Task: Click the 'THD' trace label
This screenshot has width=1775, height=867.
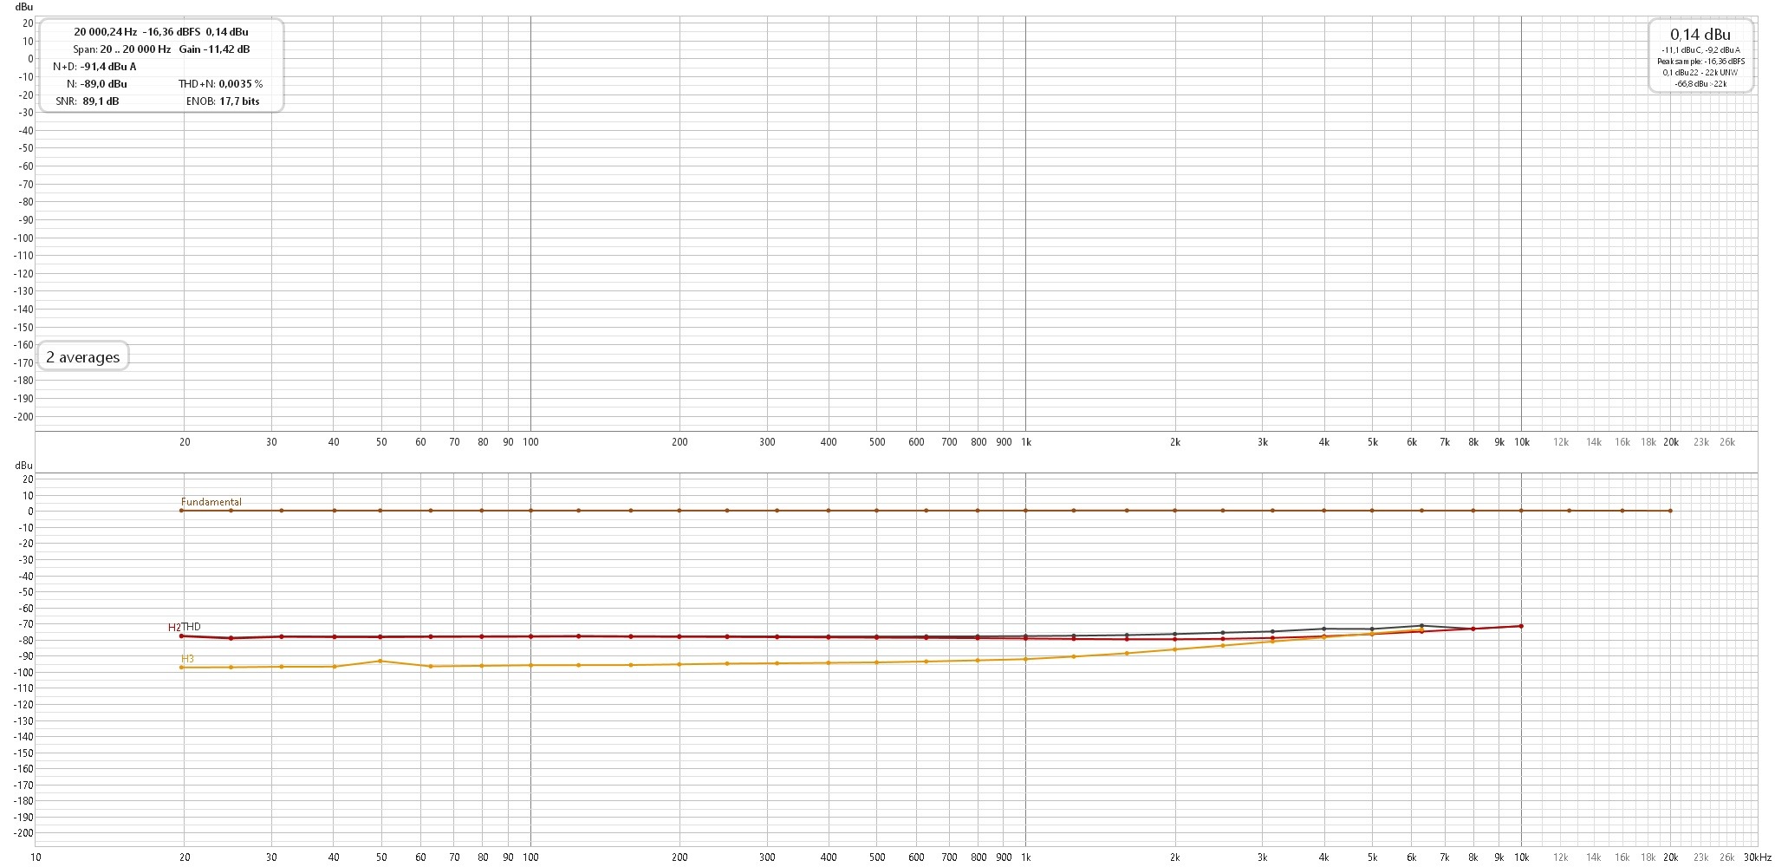Action: point(192,627)
